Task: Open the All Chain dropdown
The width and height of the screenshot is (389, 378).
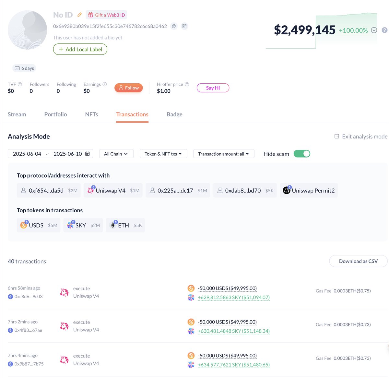Action: point(116,154)
